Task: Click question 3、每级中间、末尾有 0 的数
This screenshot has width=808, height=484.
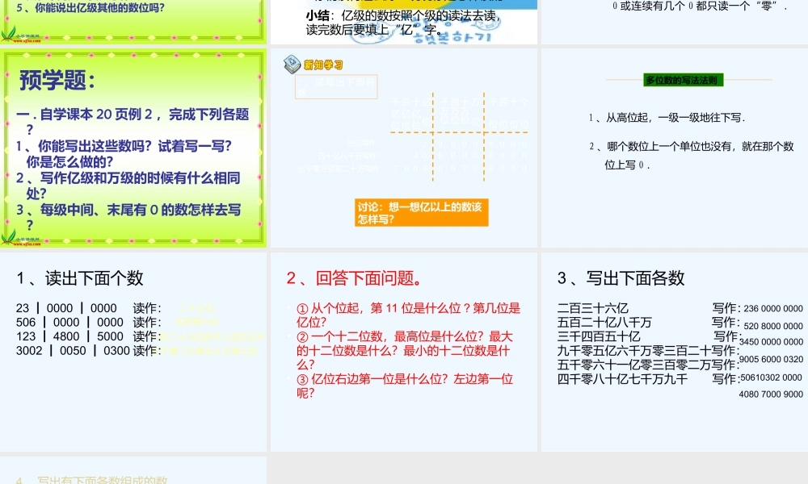Action: tap(128, 218)
